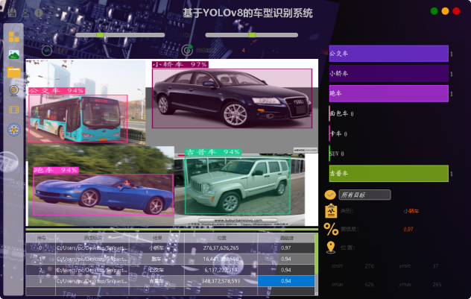Adjust the IOU threshold slider handle
Image resolution: width=471 pixels, height=299 pixels.
pyautogui.click(x=252, y=34)
